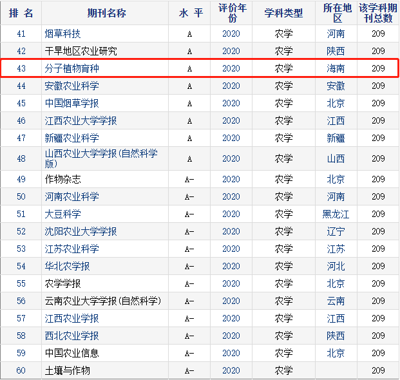Click the 排名 column header
The image size is (400, 380).
click(21, 14)
